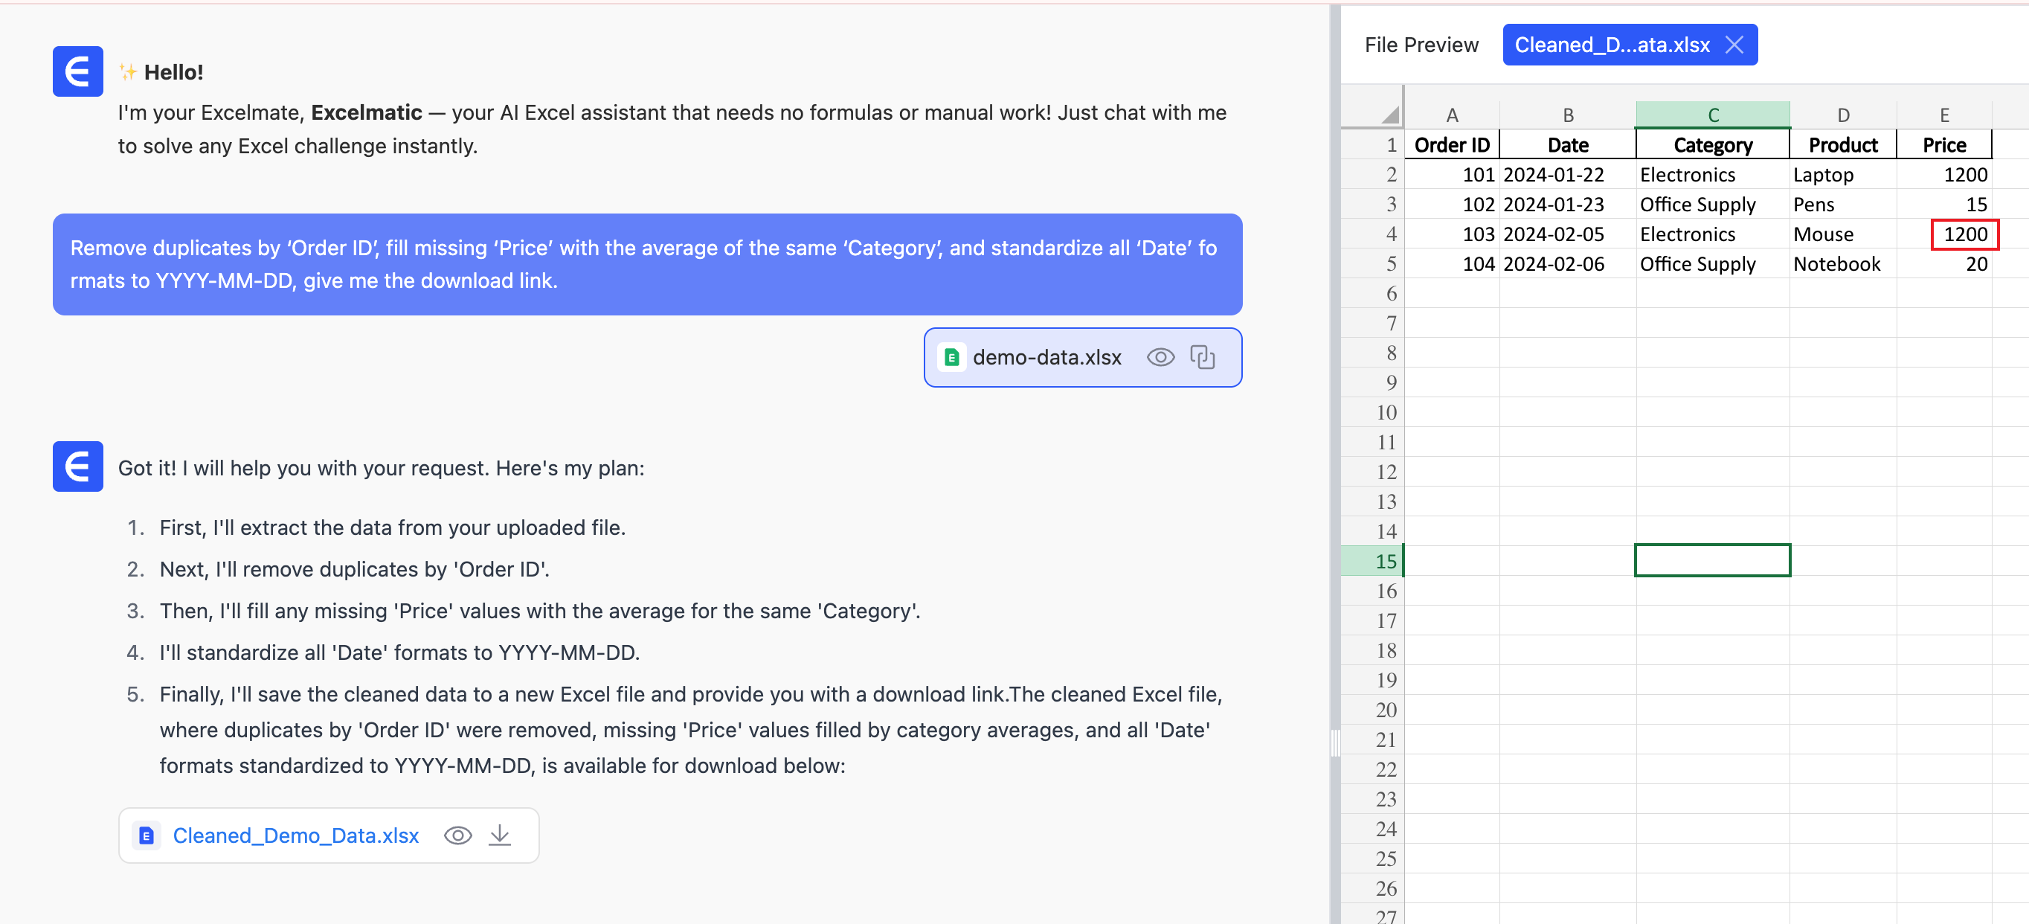
Task: Select row 15 header
Action: (x=1386, y=561)
